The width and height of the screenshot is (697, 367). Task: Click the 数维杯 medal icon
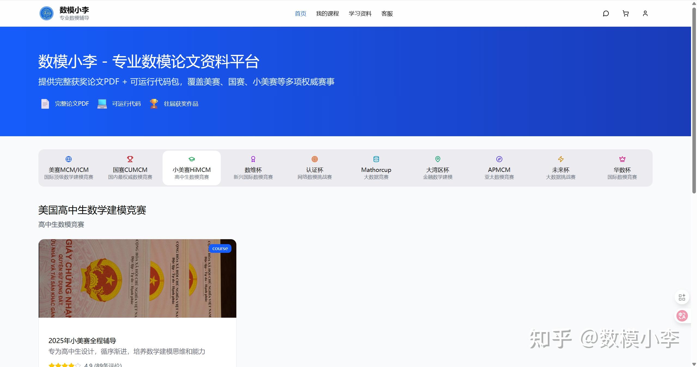pyautogui.click(x=253, y=159)
